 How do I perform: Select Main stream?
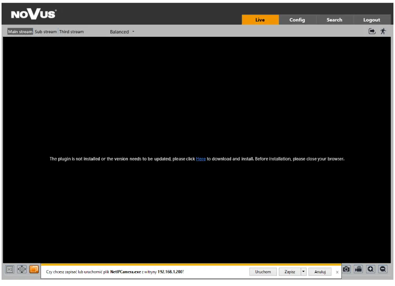click(x=20, y=32)
